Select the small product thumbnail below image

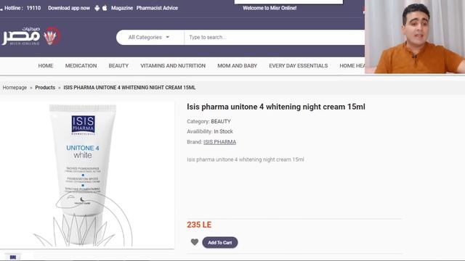click(x=13, y=257)
